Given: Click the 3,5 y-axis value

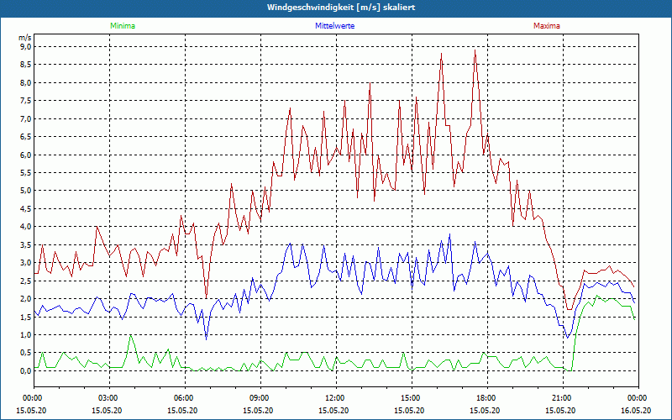Looking at the screenshot, I should tap(27, 244).
